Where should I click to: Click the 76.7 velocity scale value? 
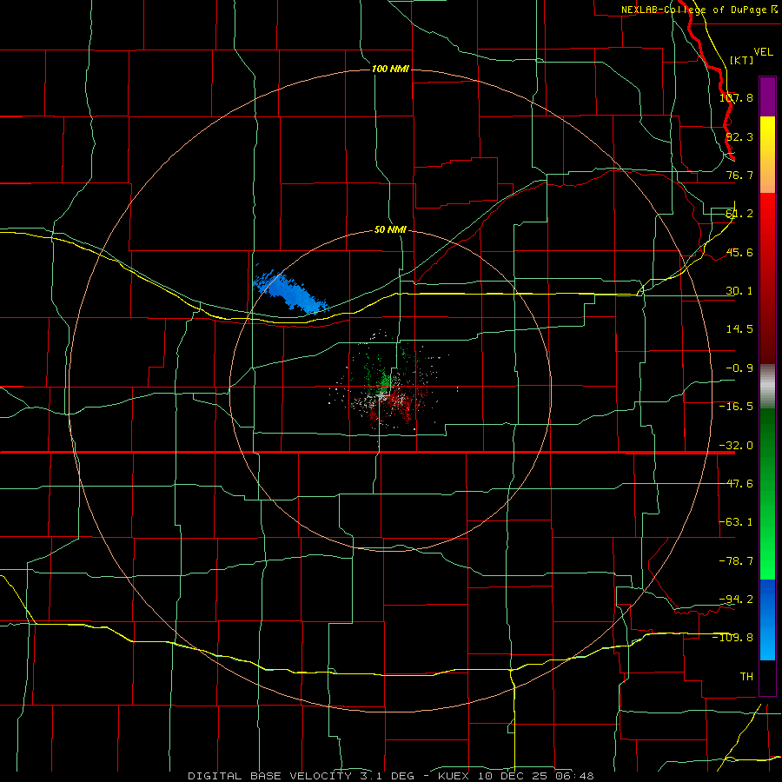[739, 175]
